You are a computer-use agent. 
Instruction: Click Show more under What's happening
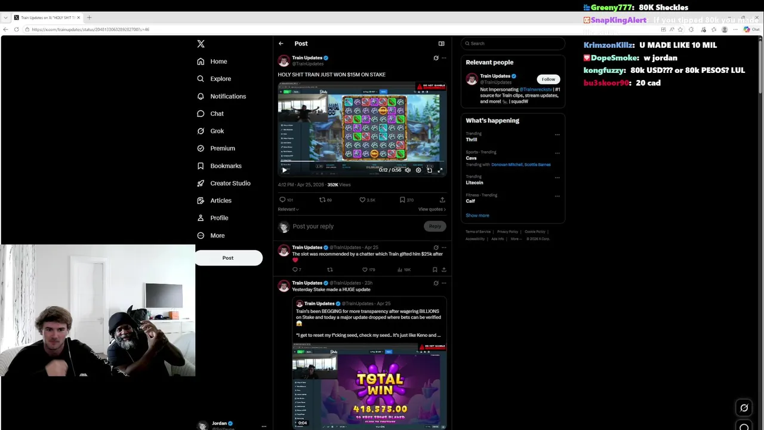point(478,216)
